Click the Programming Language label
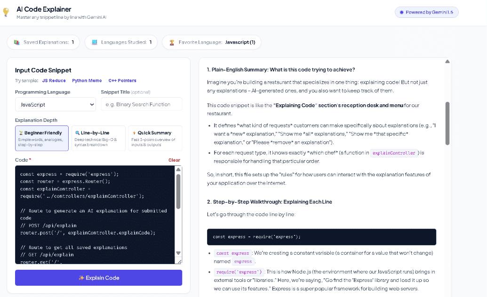 (42, 92)
